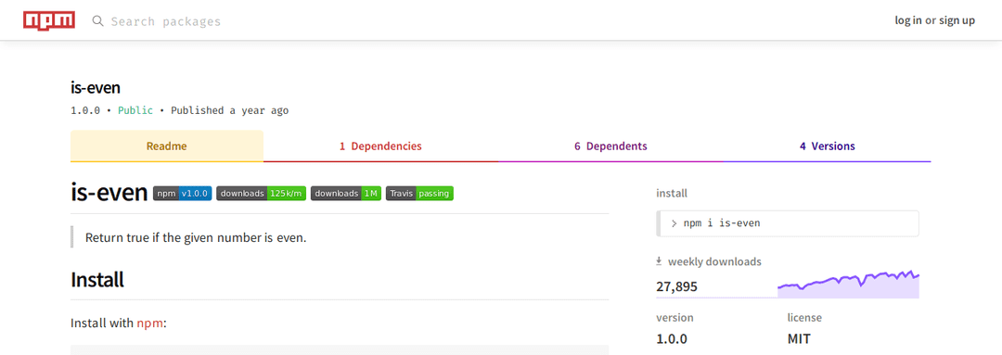Follow the red npm link in Install section
This screenshot has width=1002, height=355.
(x=149, y=323)
